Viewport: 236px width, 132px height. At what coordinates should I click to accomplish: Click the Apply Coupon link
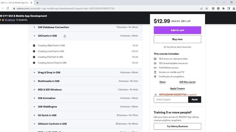click(177, 88)
